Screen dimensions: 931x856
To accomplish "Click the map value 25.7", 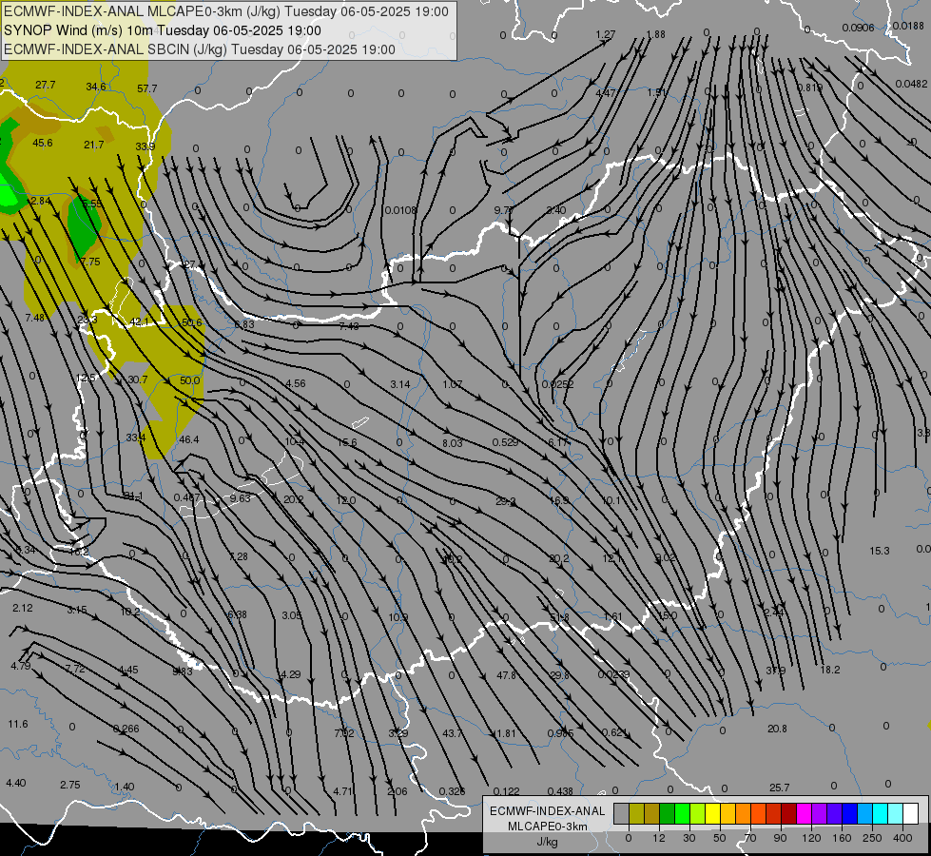I will [779, 788].
